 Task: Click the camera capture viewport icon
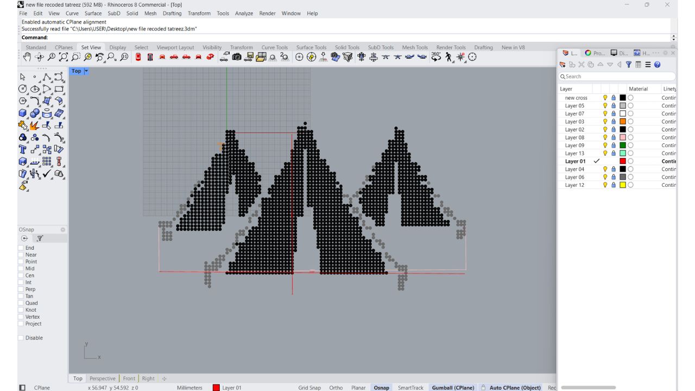(x=237, y=57)
